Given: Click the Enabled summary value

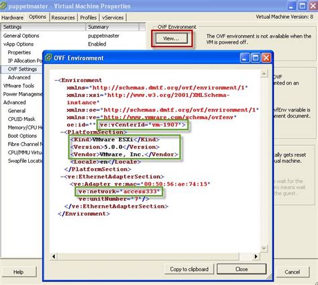Looking at the screenshot, I should (97, 44).
